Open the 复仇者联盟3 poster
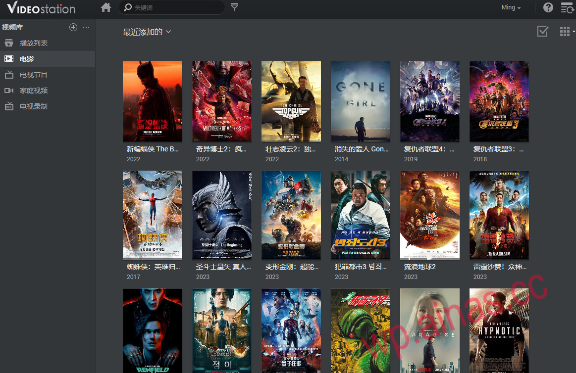 499,101
